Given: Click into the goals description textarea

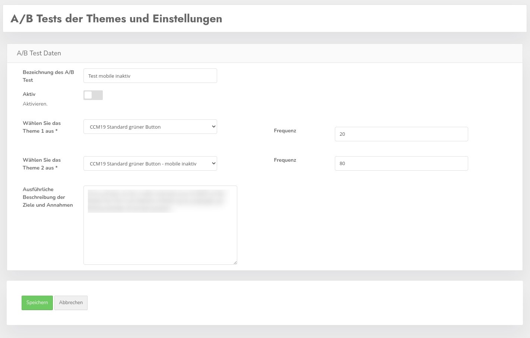Looking at the screenshot, I should (x=160, y=225).
